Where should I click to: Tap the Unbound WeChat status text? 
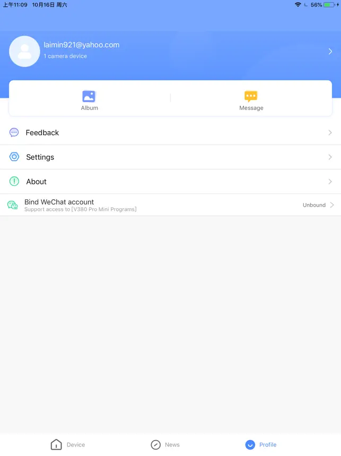314,205
